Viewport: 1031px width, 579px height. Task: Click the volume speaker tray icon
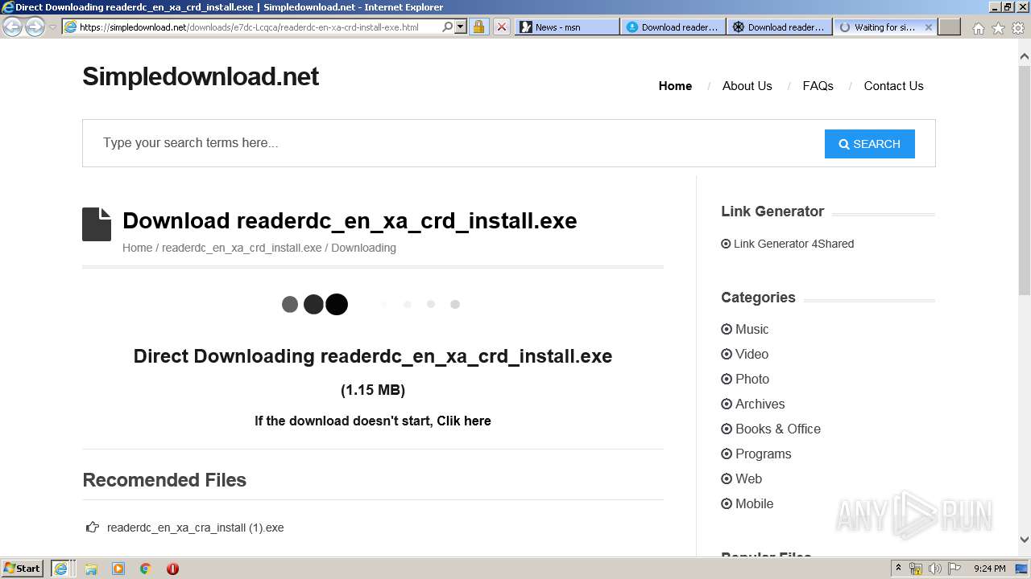click(935, 569)
